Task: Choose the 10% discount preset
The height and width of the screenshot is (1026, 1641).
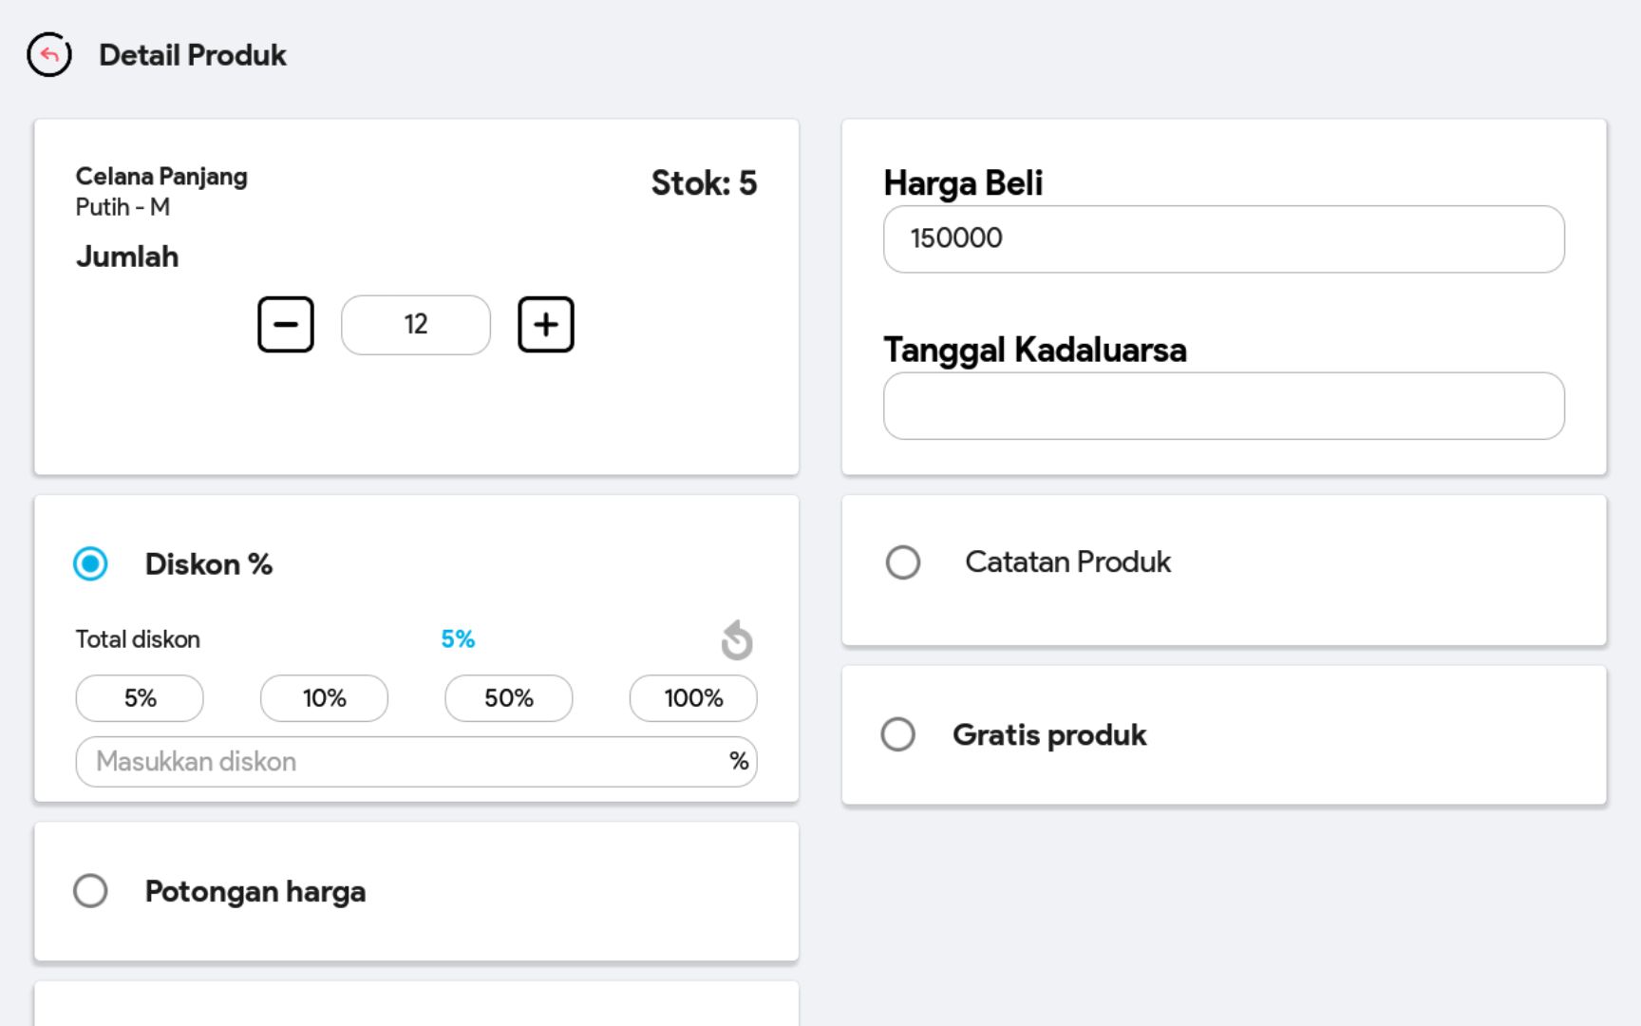Action: click(324, 698)
